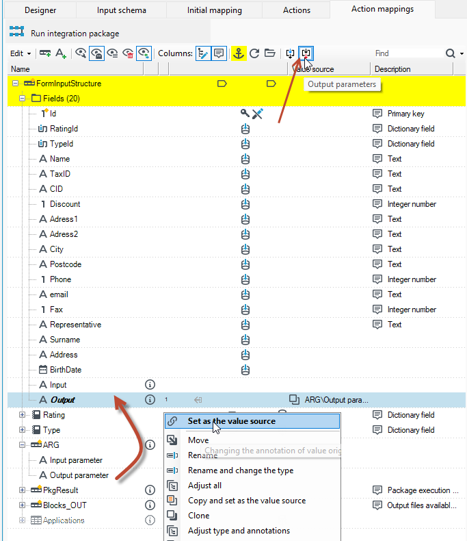Toggle the eye with trash visibility filter
The image size is (467, 541).
(128, 53)
